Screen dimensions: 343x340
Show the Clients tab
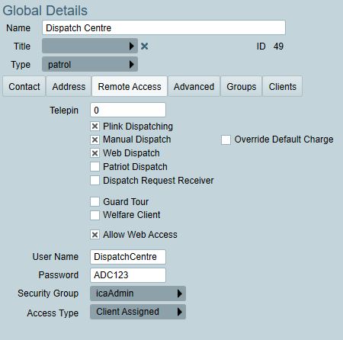283,86
